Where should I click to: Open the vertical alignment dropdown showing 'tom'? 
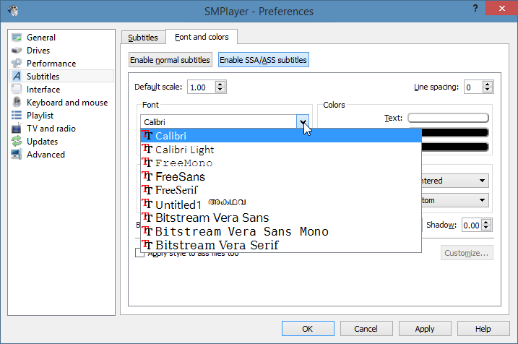(455, 200)
